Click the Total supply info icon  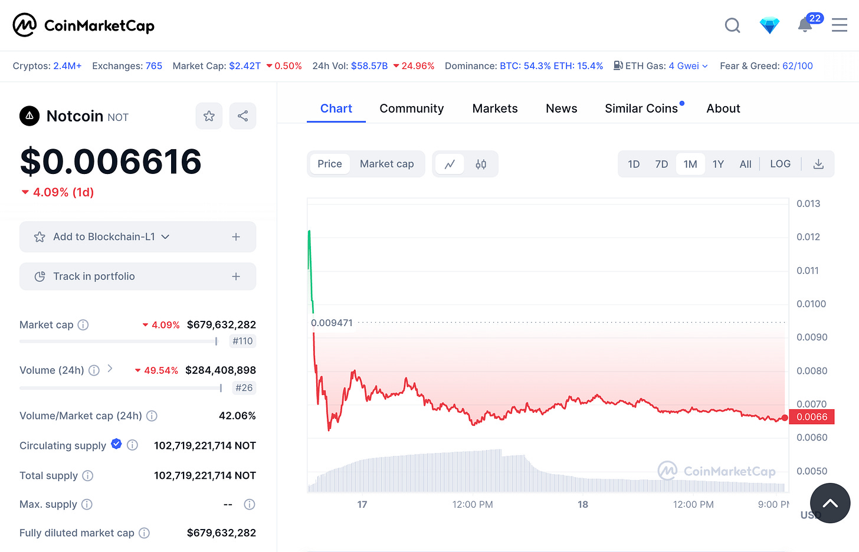87,475
